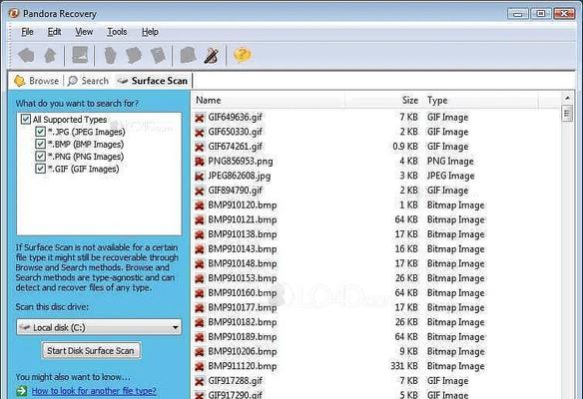Click the 331 KB size cell
The width and height of the screenshot is (583, 399).
coord(404,366)
